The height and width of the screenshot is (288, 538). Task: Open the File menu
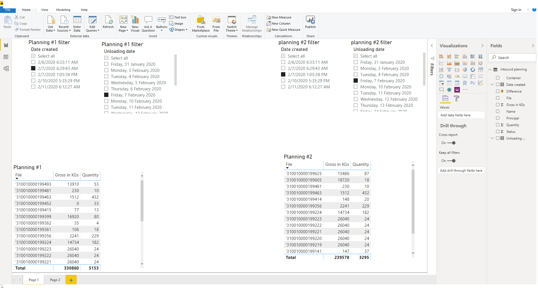[x=8, y=10]
